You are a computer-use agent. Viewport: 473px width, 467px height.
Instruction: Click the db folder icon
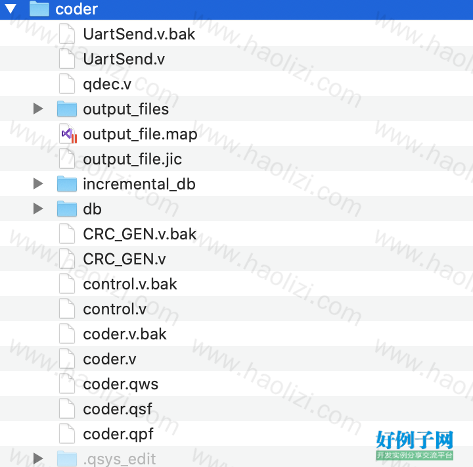66,209
